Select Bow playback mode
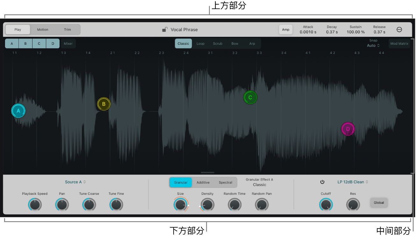This screenshot has height=237, width=416. click(x=235, y=43)
